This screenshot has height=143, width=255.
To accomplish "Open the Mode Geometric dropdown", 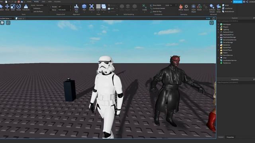I will [x=42, y=5].
